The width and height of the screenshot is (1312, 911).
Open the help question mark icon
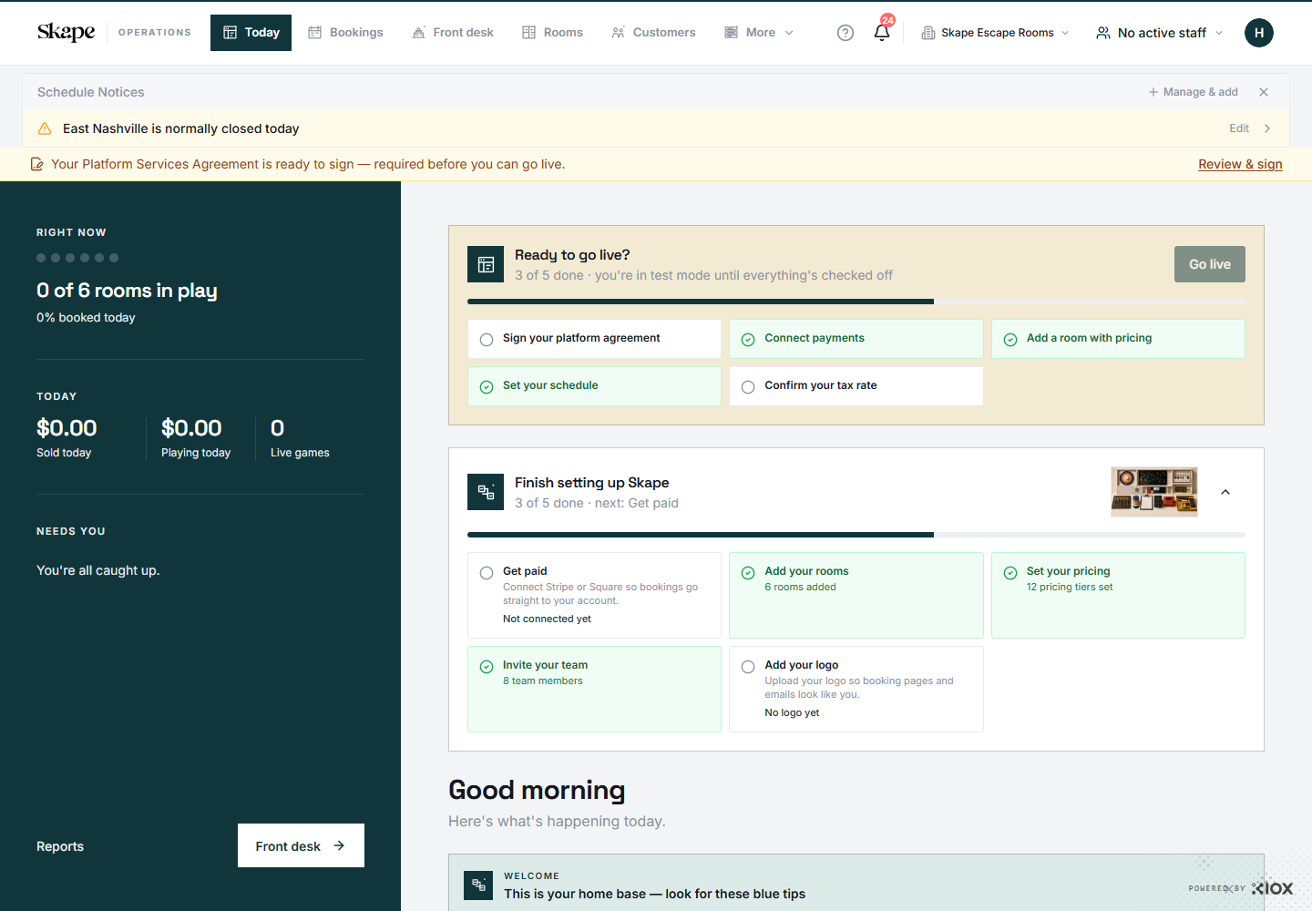pos(846,33)
